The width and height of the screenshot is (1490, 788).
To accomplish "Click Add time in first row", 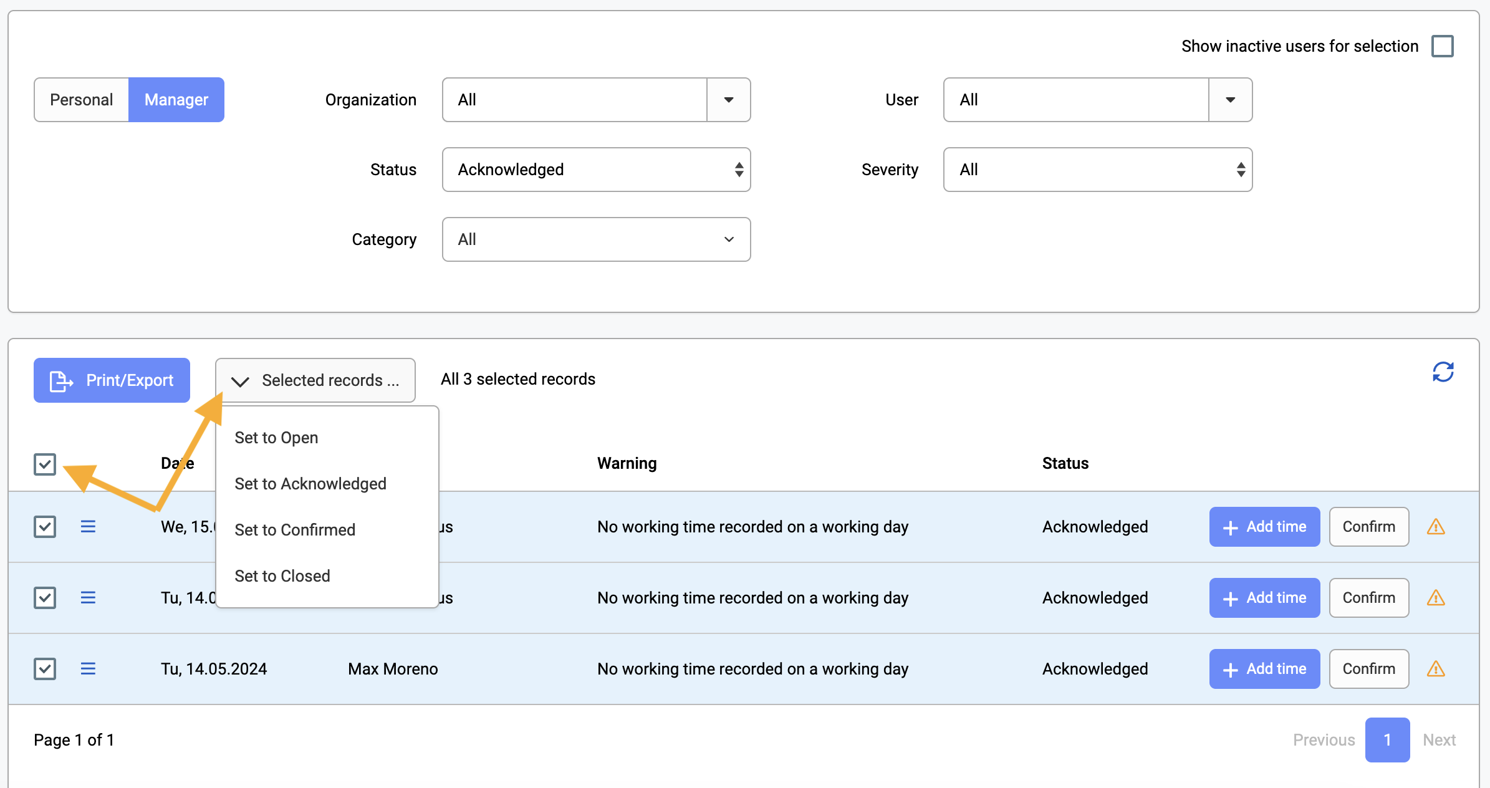I will coord(1264,527).
